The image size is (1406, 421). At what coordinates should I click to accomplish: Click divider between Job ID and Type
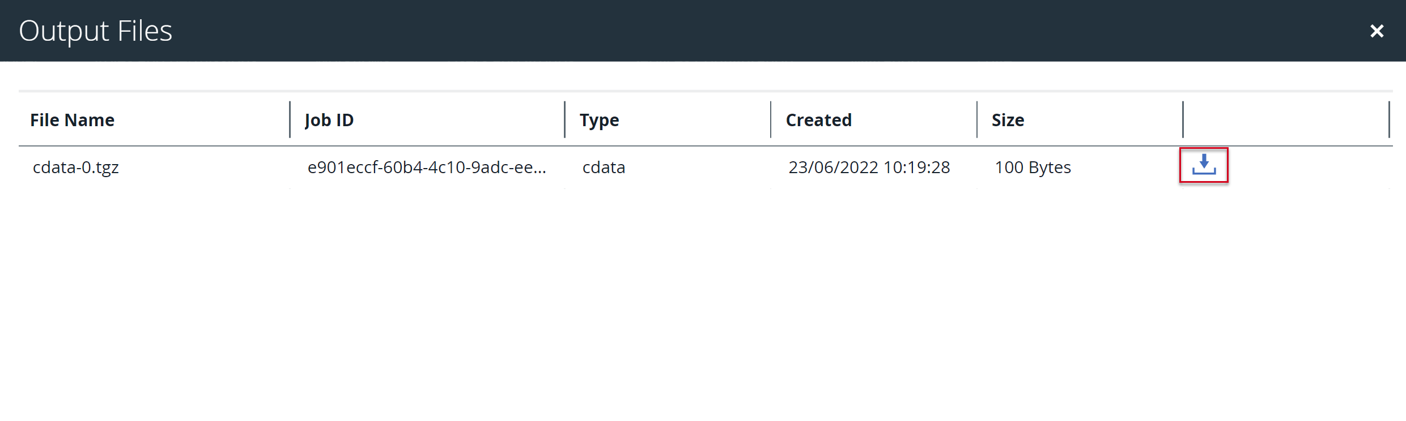click(564, 119)
